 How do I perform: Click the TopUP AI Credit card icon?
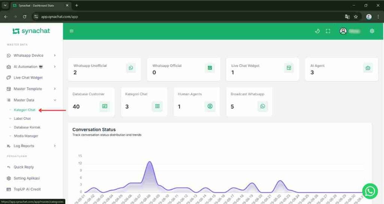click(x=9, y=189)
